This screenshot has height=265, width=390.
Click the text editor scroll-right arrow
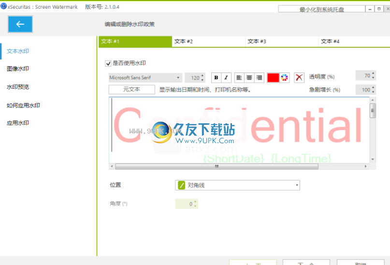pyautogui.click(x=366, y=166)
